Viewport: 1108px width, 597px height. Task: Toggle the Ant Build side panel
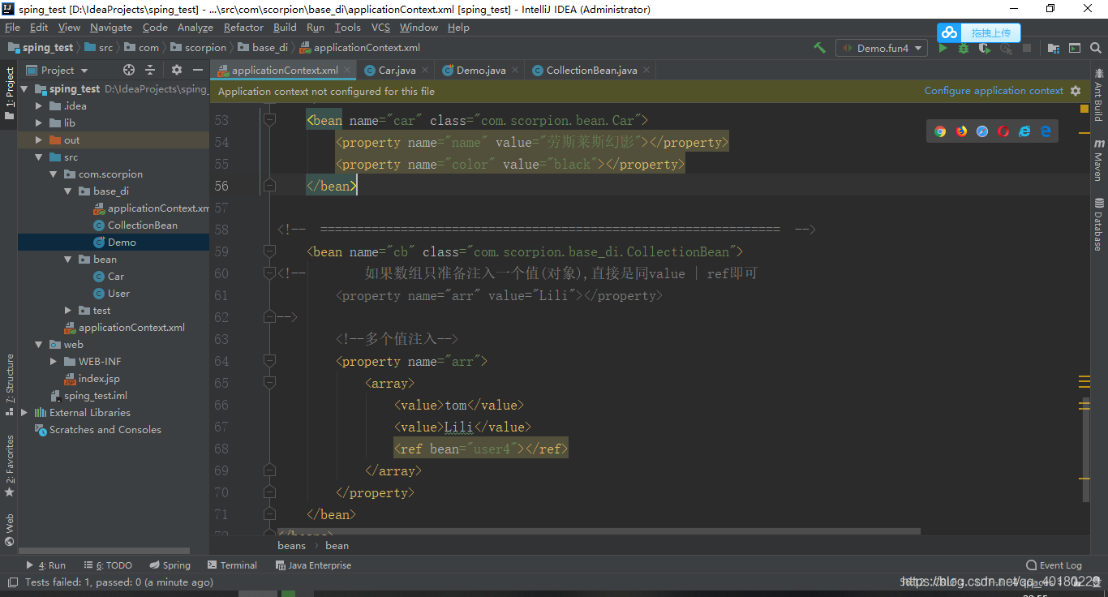tap(1099, 95)
